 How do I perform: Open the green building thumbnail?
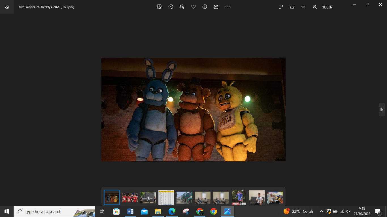[x=184, y=198]
